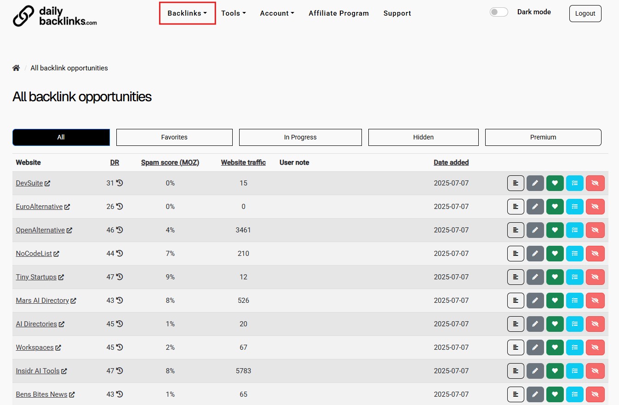619x405 pixels.
Task: Open the NoCodeList website link
Action: coord(37,254)
